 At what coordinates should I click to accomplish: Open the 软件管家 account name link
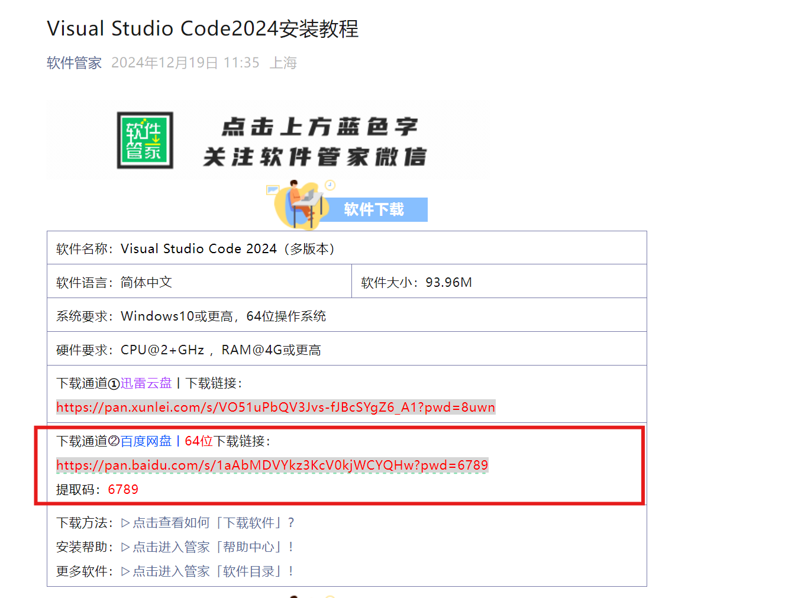(x=74, y=63)
